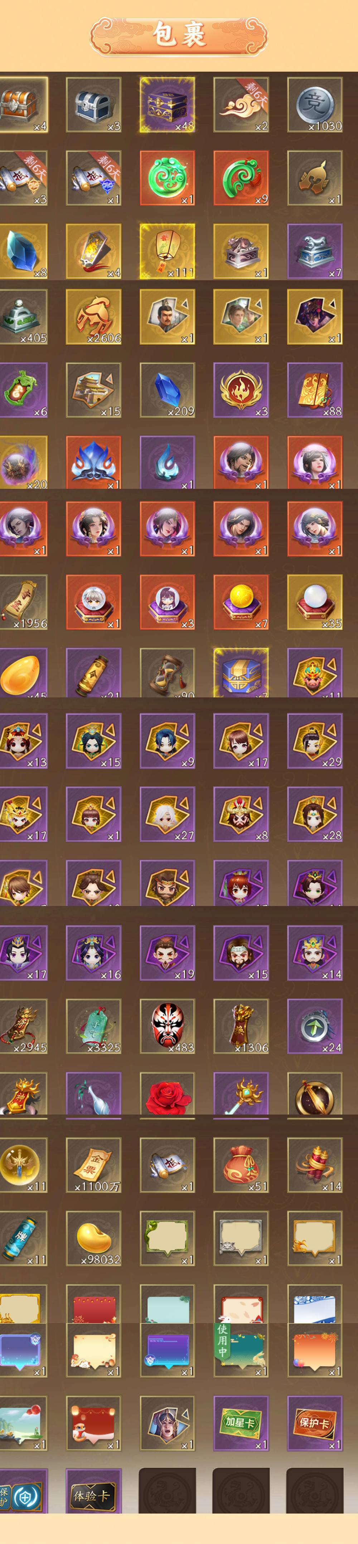The image size is (358, 1544).
Task: Click the golden horse item x2606
Action: click(x=93, y=316)
